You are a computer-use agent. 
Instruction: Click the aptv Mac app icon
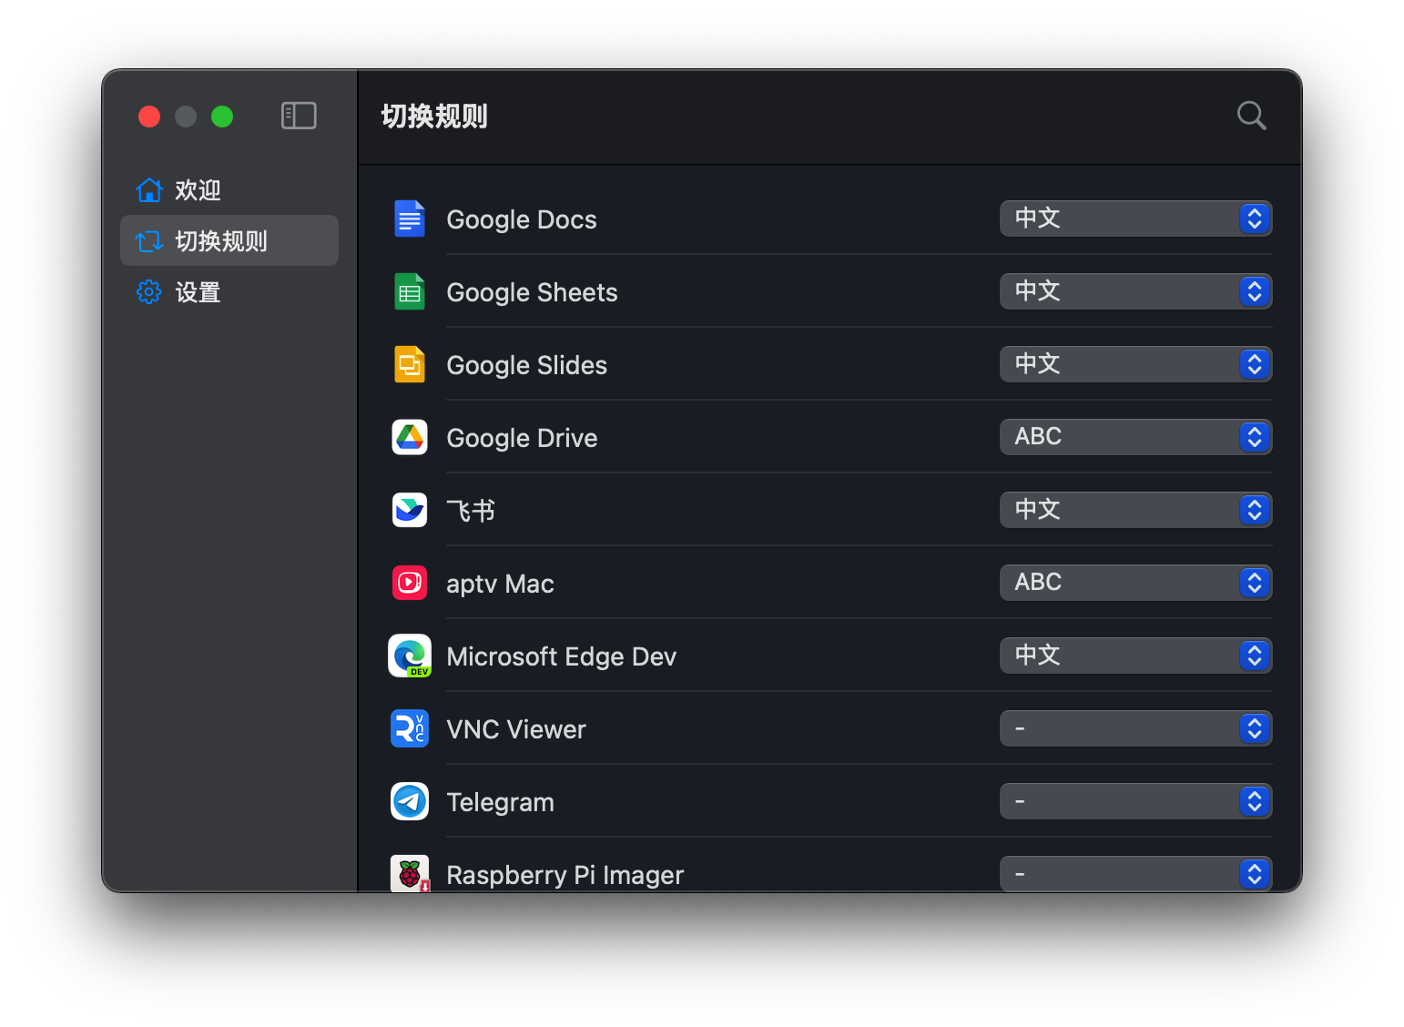[410, 583]
